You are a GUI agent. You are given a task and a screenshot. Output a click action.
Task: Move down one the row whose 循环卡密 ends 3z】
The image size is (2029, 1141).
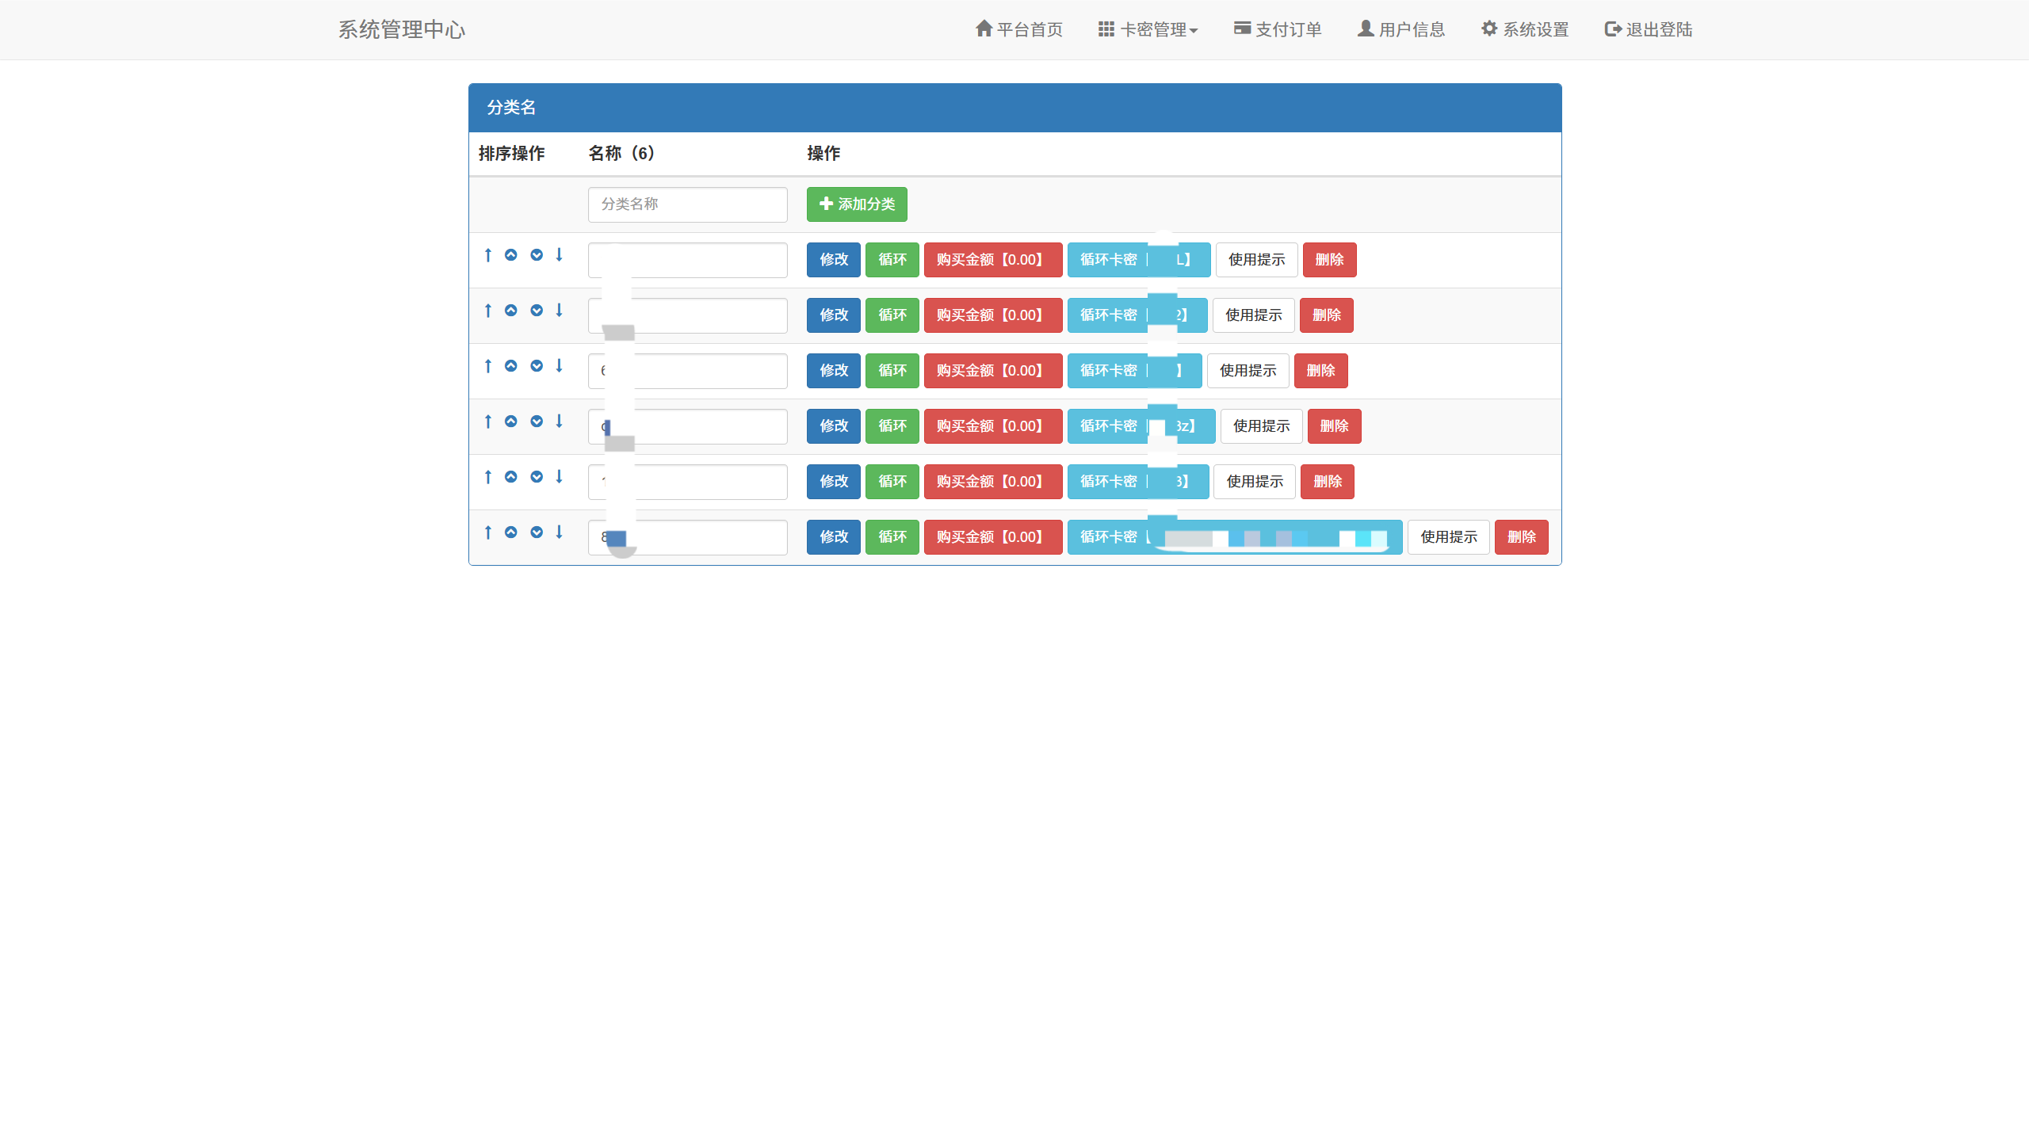click(x=537, y=422)
